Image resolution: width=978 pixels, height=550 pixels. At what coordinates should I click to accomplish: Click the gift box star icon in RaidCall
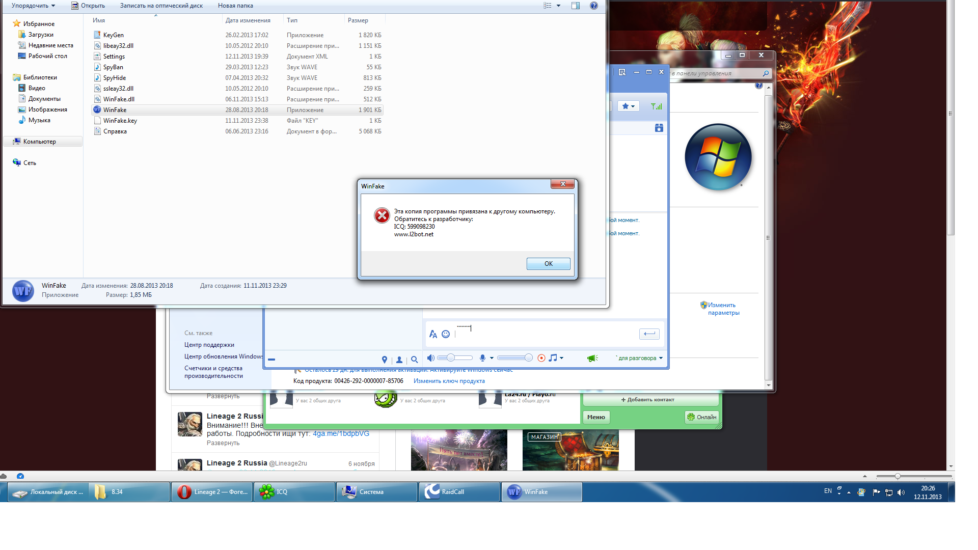(659, 128)
